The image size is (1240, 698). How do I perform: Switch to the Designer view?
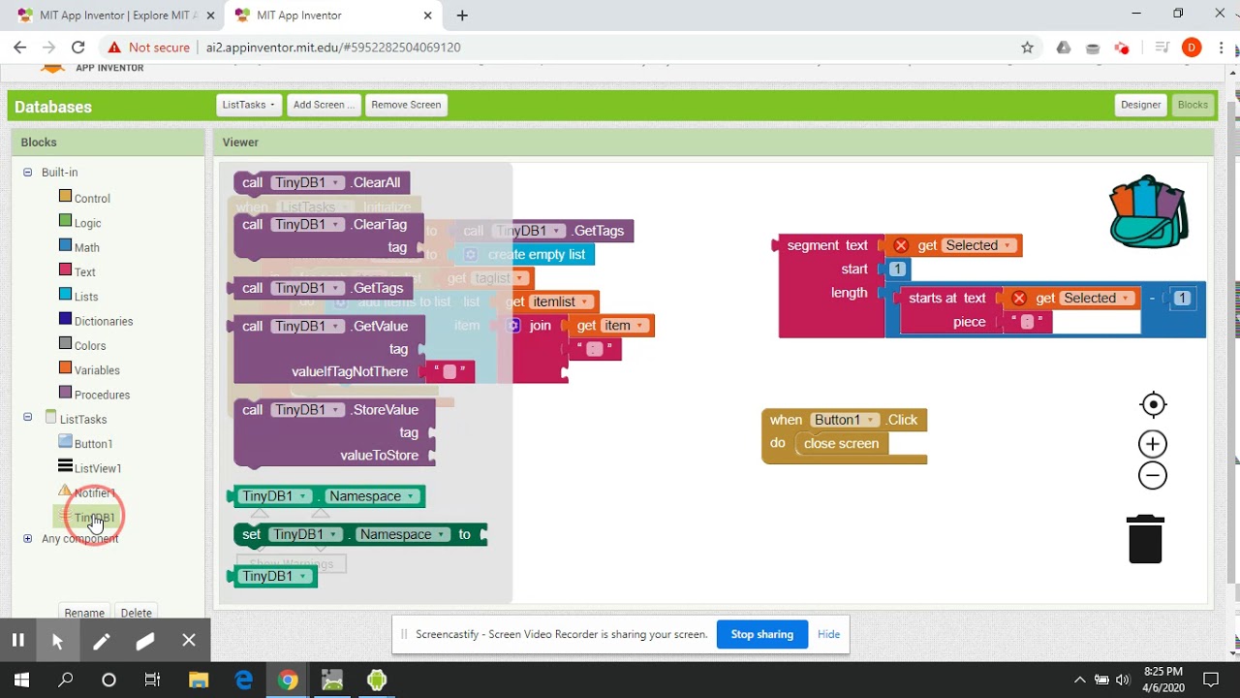click(x=1140, y=105)
